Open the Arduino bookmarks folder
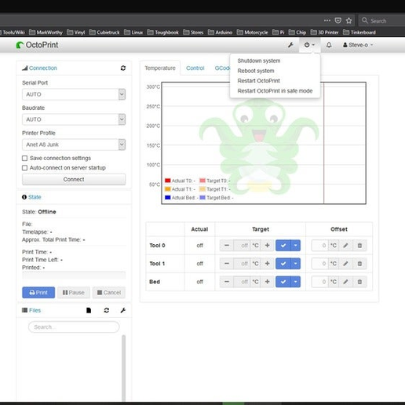This screenshot has width=405, height=405. (220, 32)
